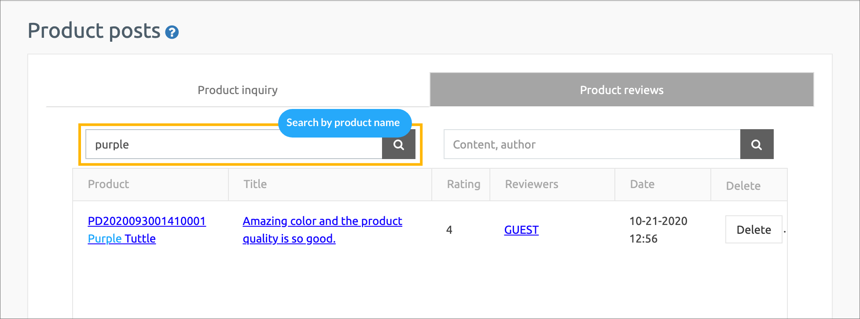Click into the Content, author search field
The image size is (860, 319).
(592, 145)
